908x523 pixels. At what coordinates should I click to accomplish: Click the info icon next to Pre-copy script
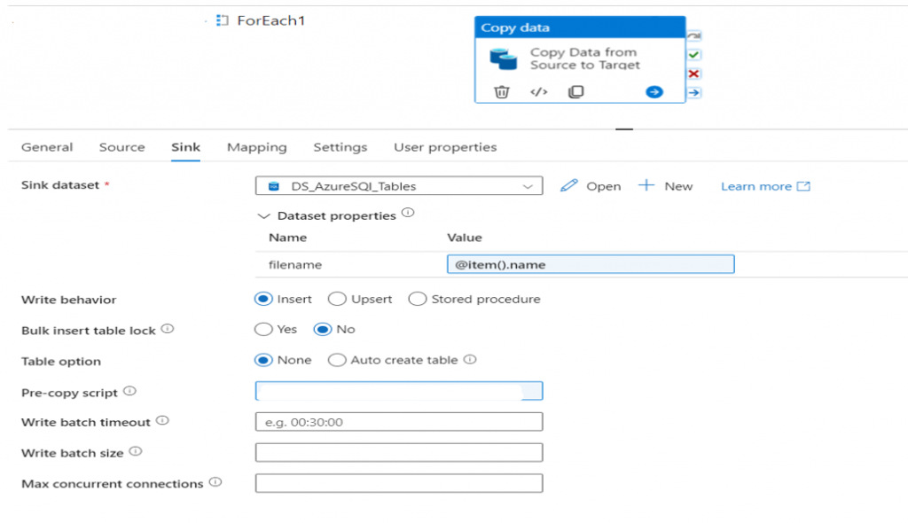pyautogui.click(x=129, y=391)
